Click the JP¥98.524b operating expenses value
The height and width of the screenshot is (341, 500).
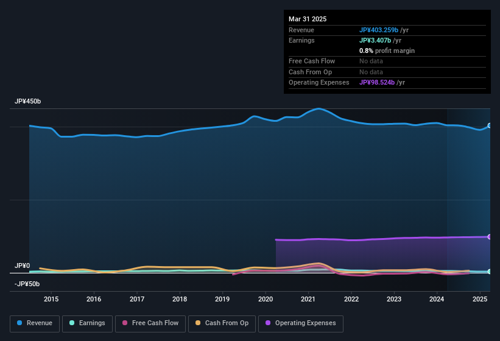[x=377, y=83]
